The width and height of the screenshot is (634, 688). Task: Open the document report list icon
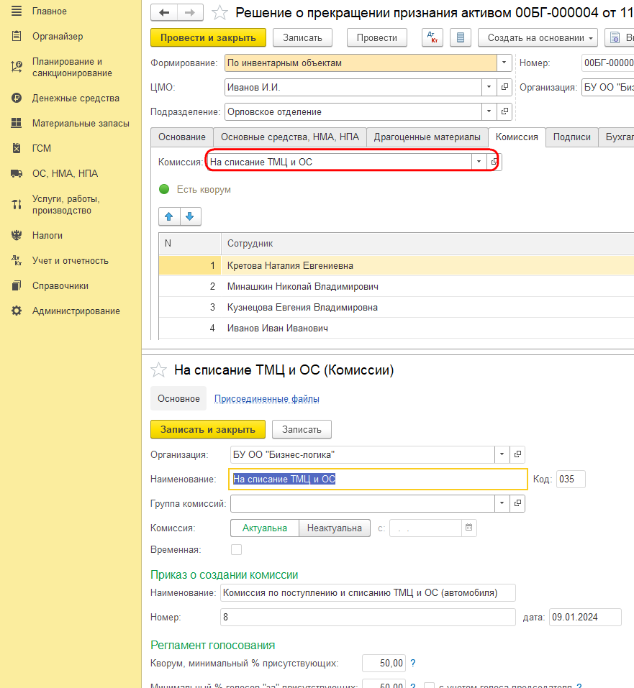(461, 37)
